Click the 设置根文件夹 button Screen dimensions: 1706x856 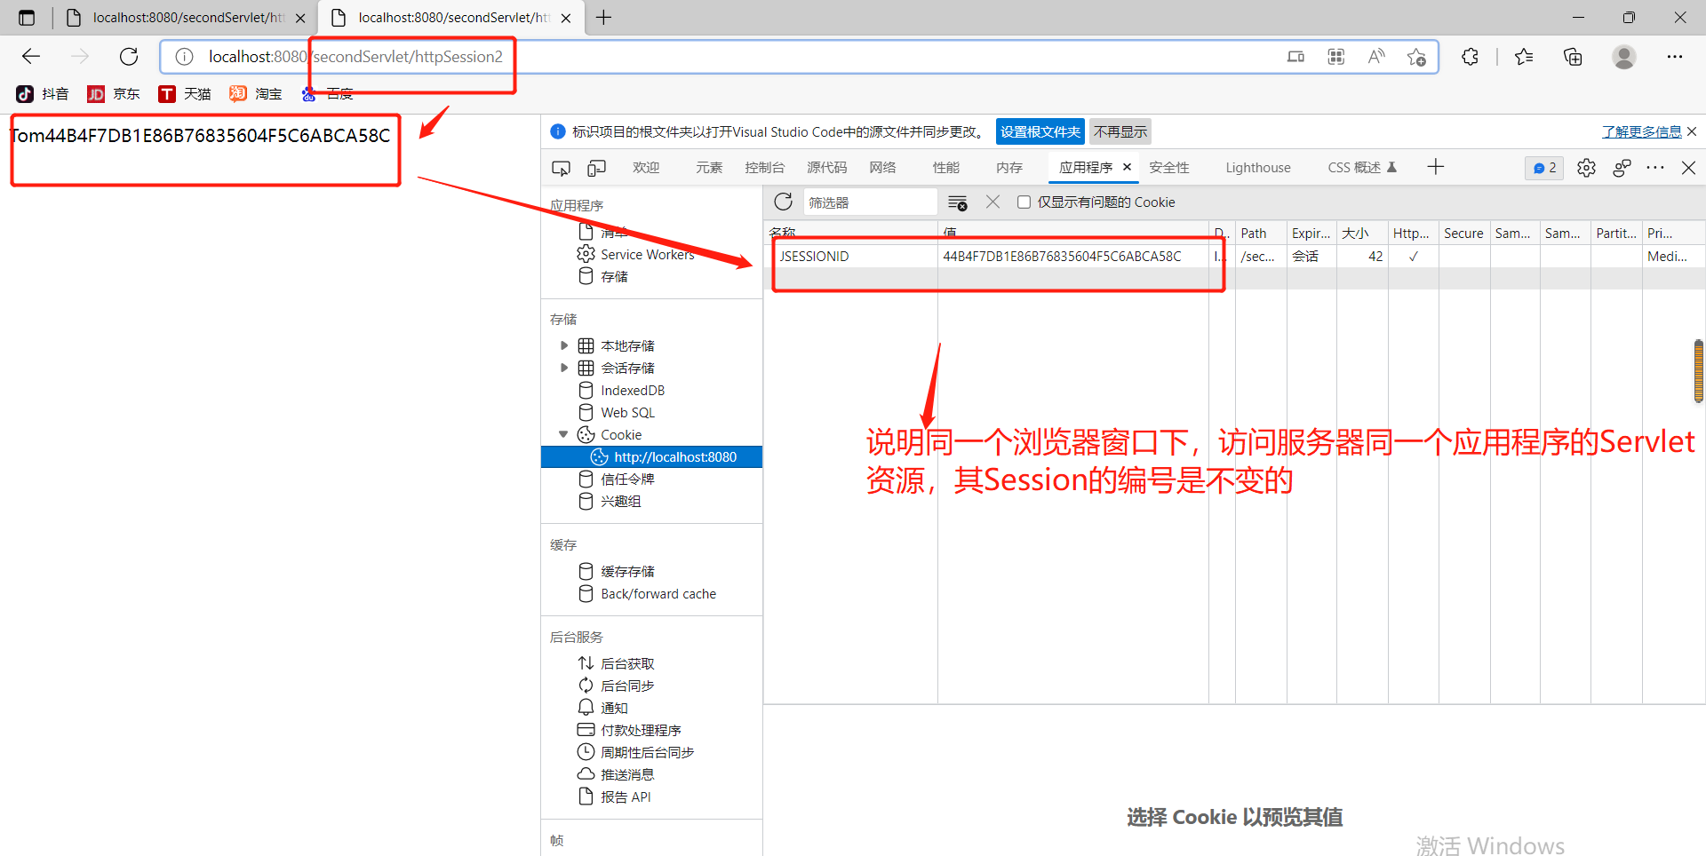coord(1040,132)
